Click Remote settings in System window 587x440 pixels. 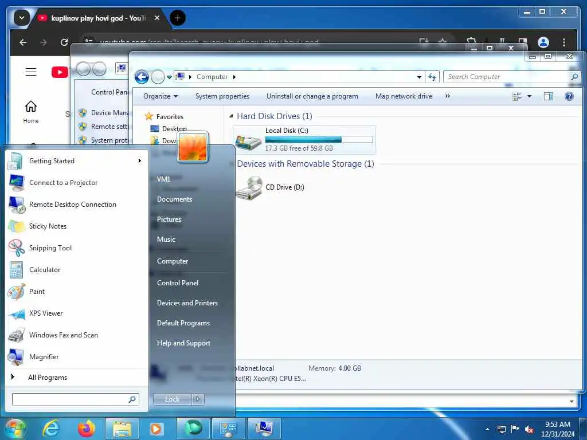point(109,127)
